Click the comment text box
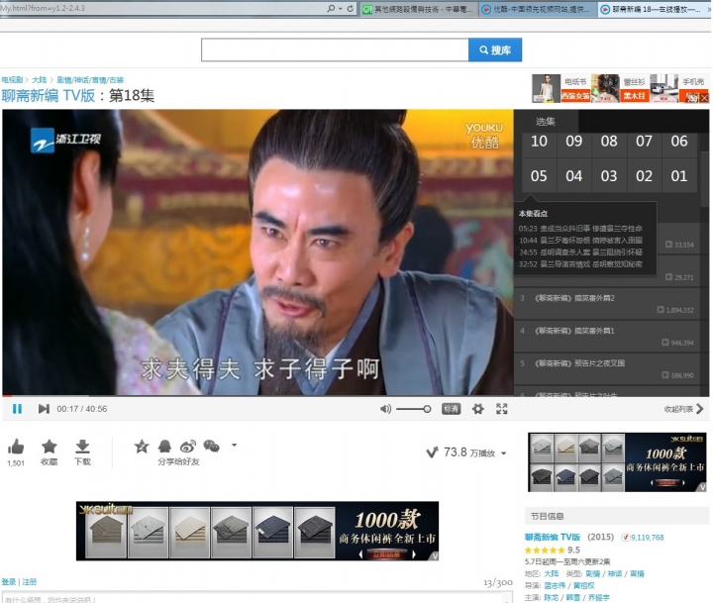713x603 pixels. click(x=257, y=598)
